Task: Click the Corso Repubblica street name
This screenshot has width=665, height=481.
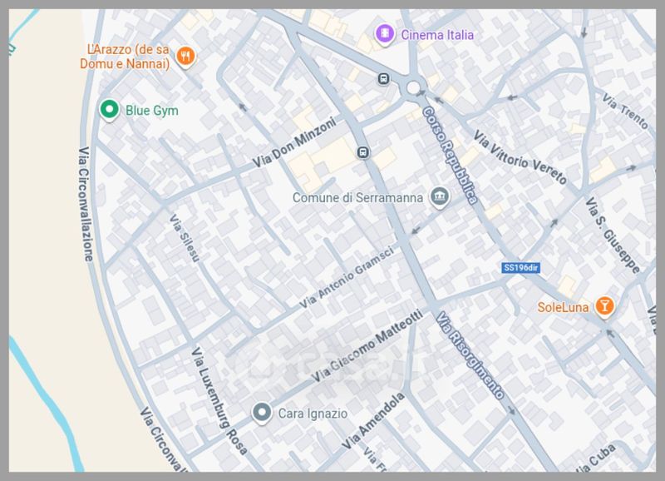Action: [x=450, y=156]
